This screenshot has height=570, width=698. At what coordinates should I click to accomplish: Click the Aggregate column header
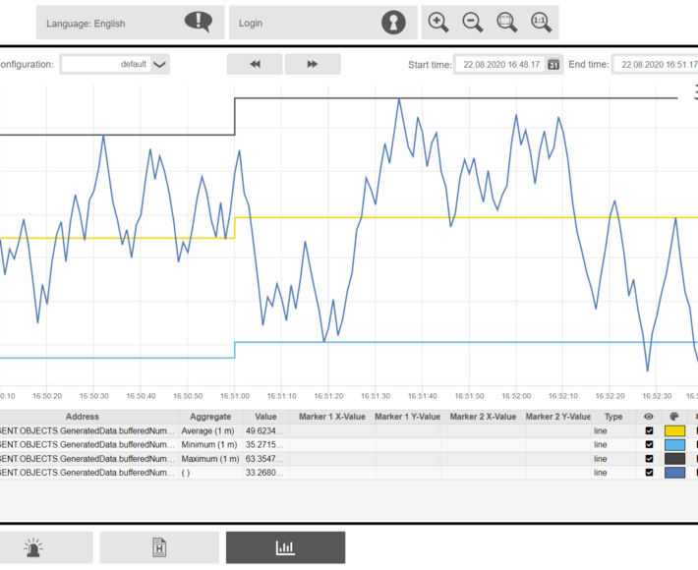(x=210, y=417)
